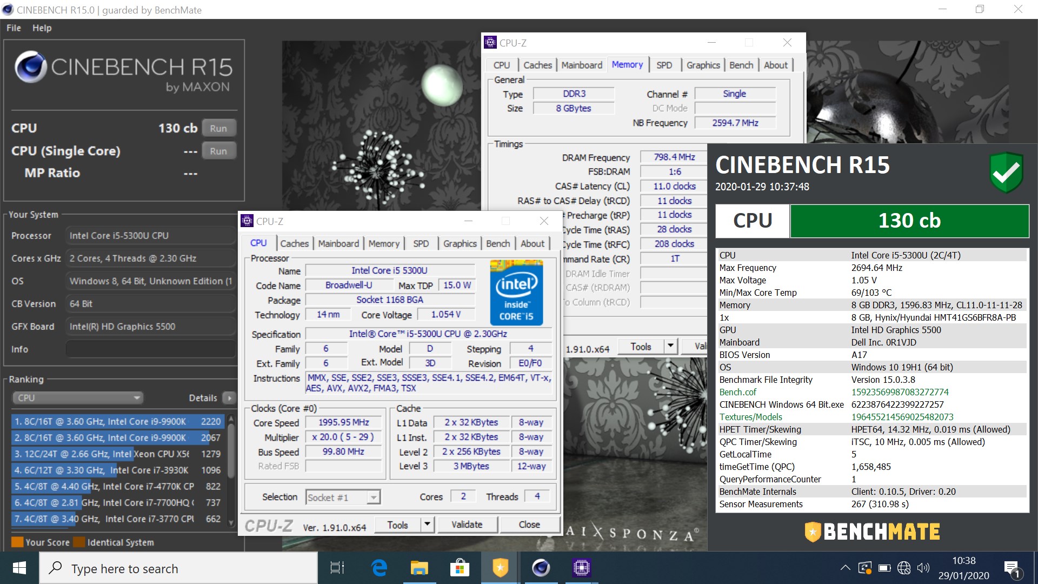Click the Bench.cof integrity entry
Screen dimensions: 1038x584
(873, 392)
